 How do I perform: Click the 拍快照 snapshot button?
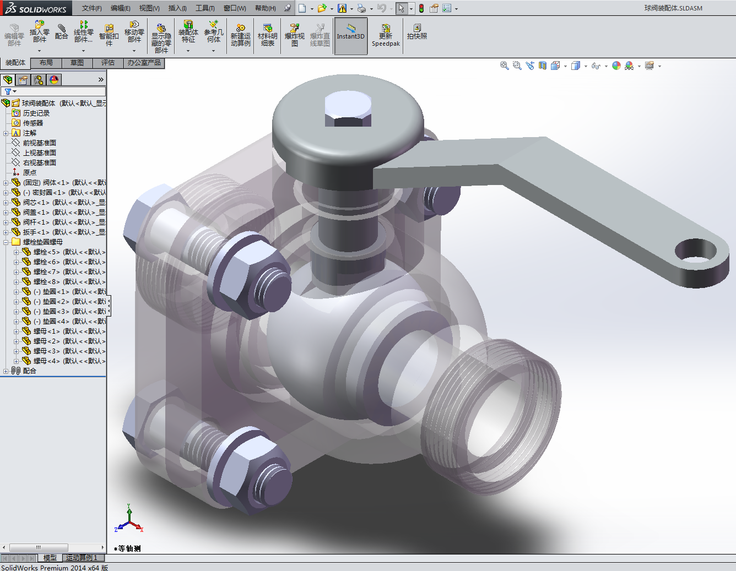pyautogui.click(x=417, y=32)
